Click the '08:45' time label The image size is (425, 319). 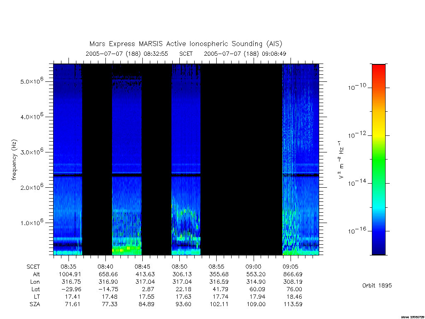(x=143, y=267)
